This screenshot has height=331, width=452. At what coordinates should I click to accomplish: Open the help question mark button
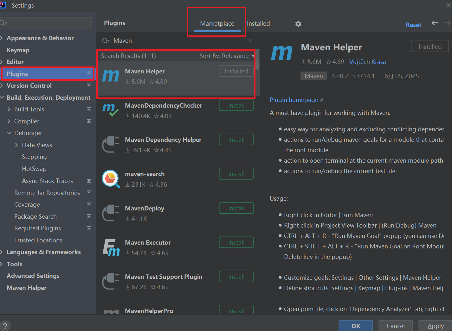[x=5, y=326]
